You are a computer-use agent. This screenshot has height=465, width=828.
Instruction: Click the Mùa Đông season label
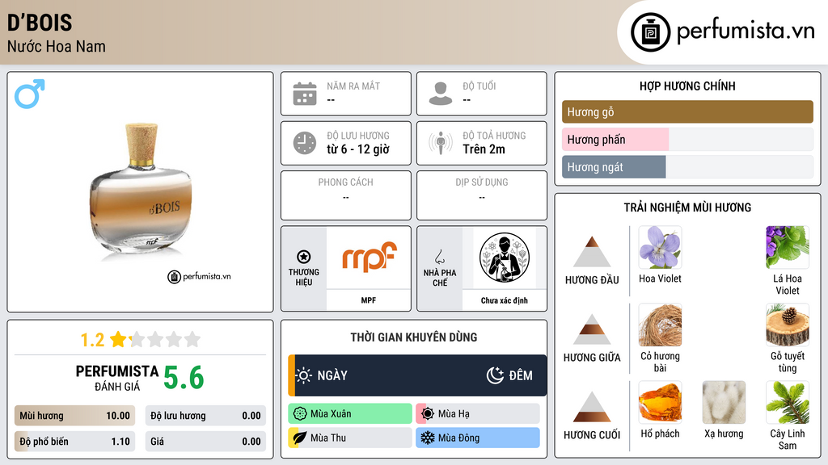point(458,438)
